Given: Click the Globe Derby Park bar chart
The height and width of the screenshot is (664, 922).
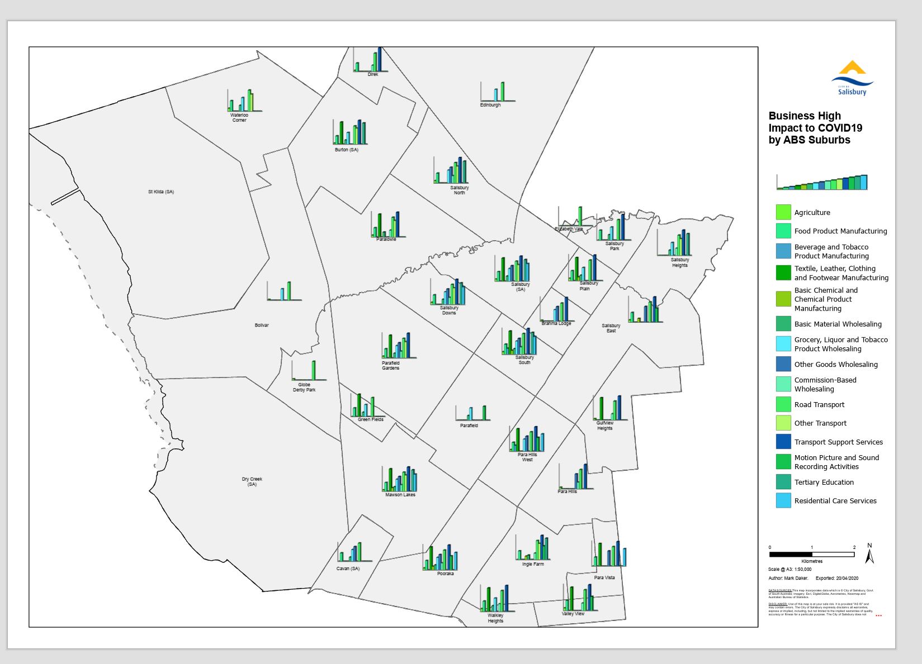Looking at the screenshot, I should pos(309,370).
